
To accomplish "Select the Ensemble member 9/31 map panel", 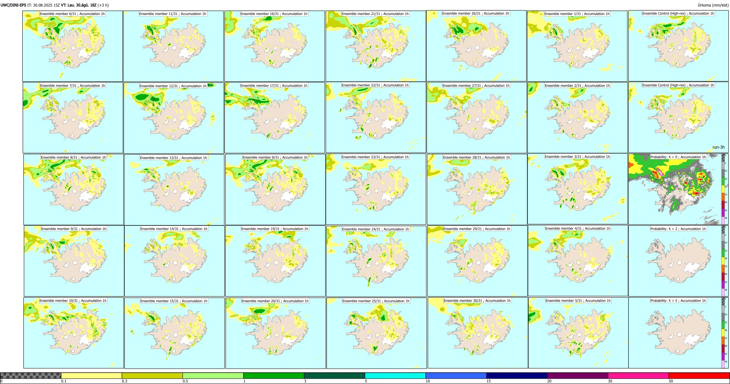I will pos(74,261).
